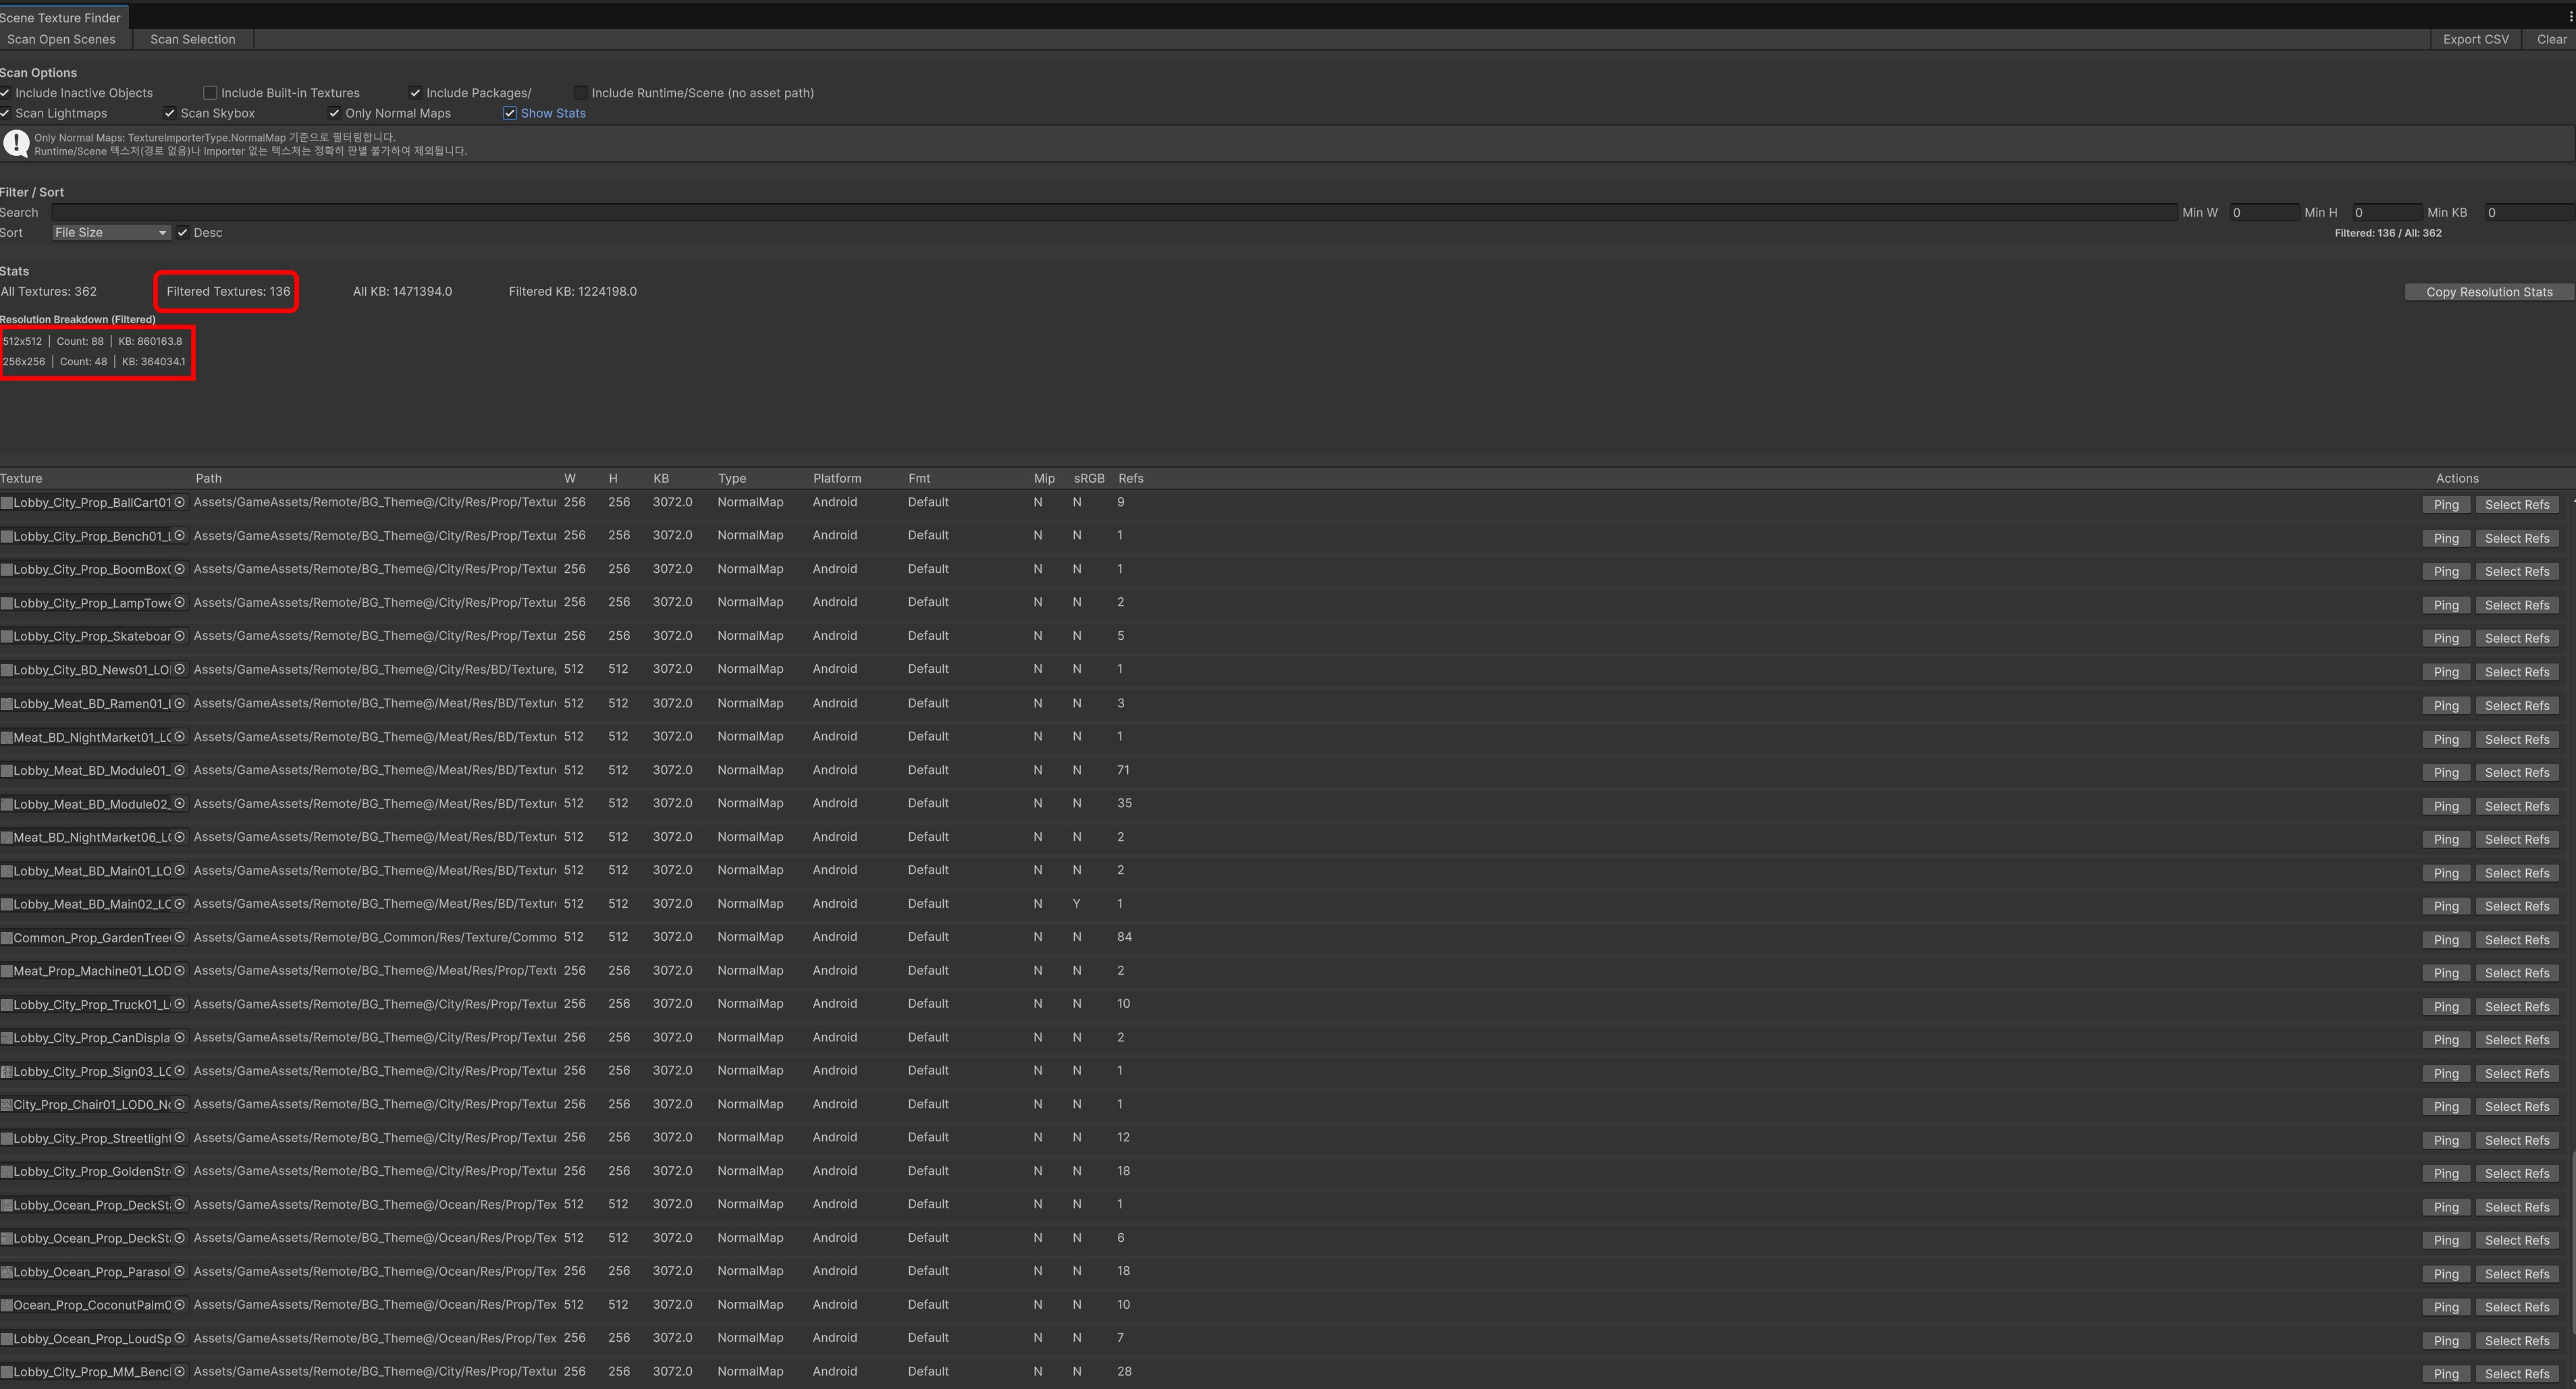Viewport: 2576px width, 1389px height.
Task: Open object picker for Lobby_Meat_BD_Main01 texture
Action: [180, 871]
